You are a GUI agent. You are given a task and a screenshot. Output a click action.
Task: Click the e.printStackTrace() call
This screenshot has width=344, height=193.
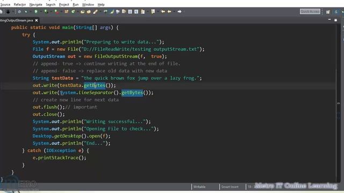[x=60, y=158]
